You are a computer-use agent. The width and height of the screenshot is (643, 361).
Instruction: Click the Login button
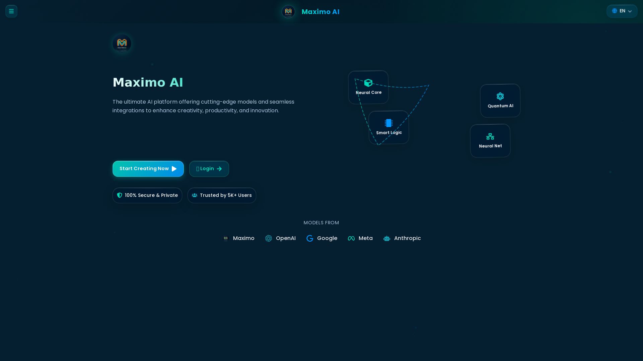click(x=209, y=168)
